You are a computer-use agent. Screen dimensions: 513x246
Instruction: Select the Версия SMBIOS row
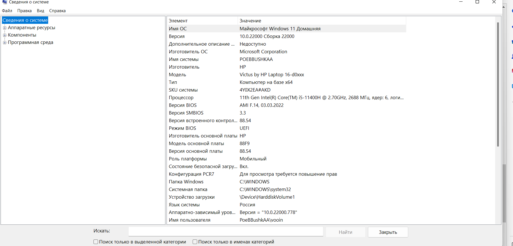coord(287,113)
